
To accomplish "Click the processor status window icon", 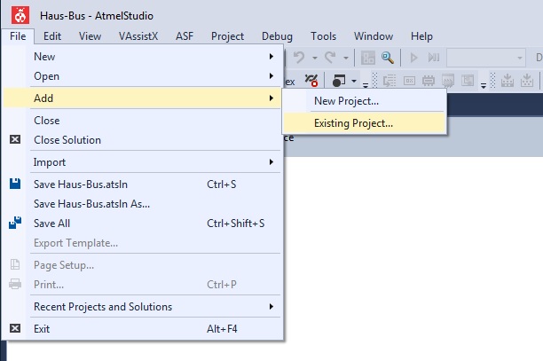I will click(x=448, y=81).
